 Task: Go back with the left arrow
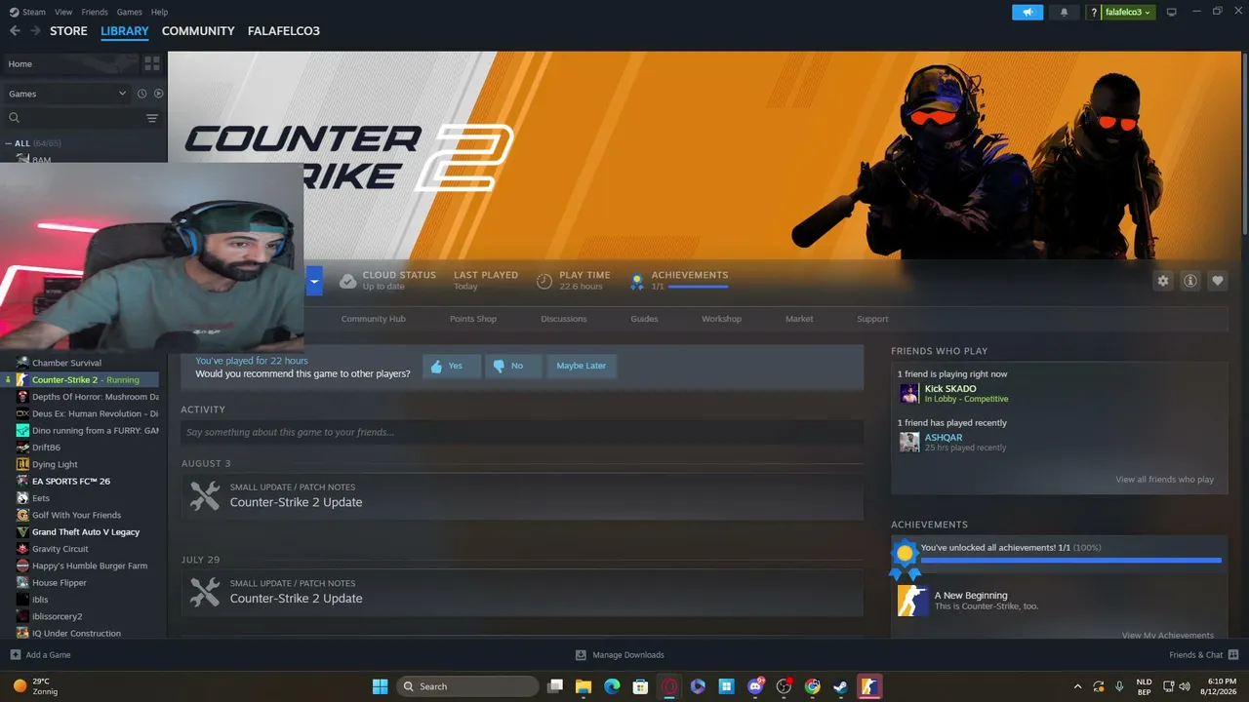[15, 31]
